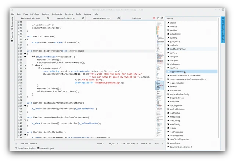Open the UTF-8 encoding dropdown

point(146,144)
